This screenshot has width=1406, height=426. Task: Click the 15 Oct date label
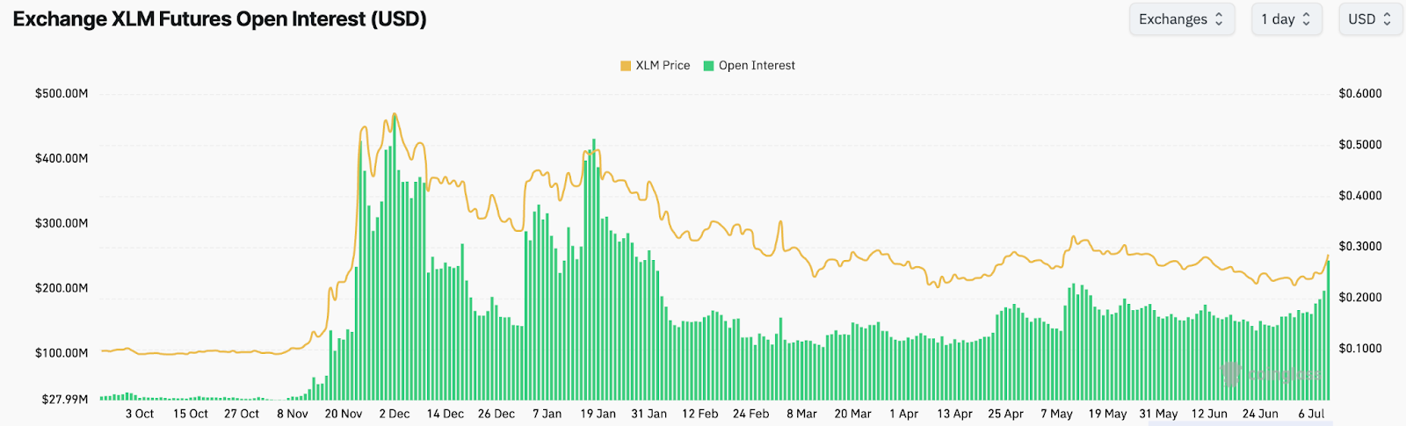click(191, 414)
